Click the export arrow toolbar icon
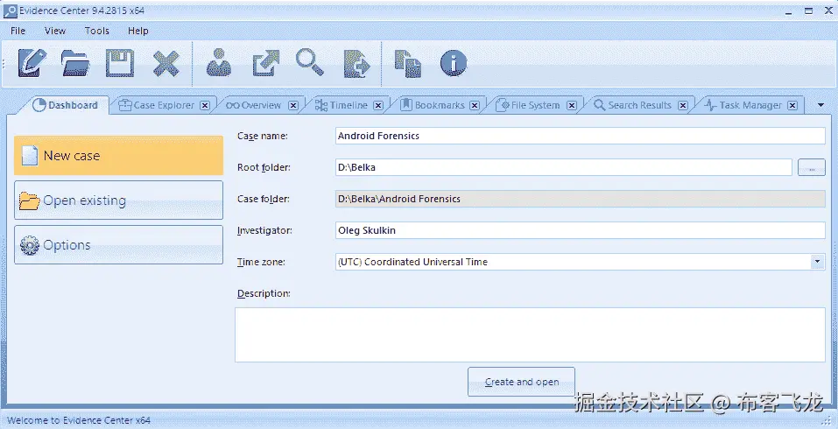 [x=265, y=63]
